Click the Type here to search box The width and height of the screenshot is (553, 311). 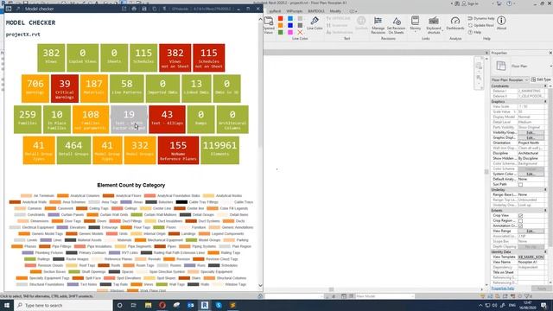(x=63, y=305)
